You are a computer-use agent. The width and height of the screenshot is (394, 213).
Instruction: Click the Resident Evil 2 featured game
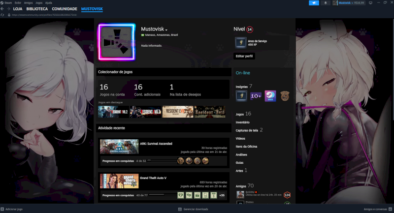(113, 112)
